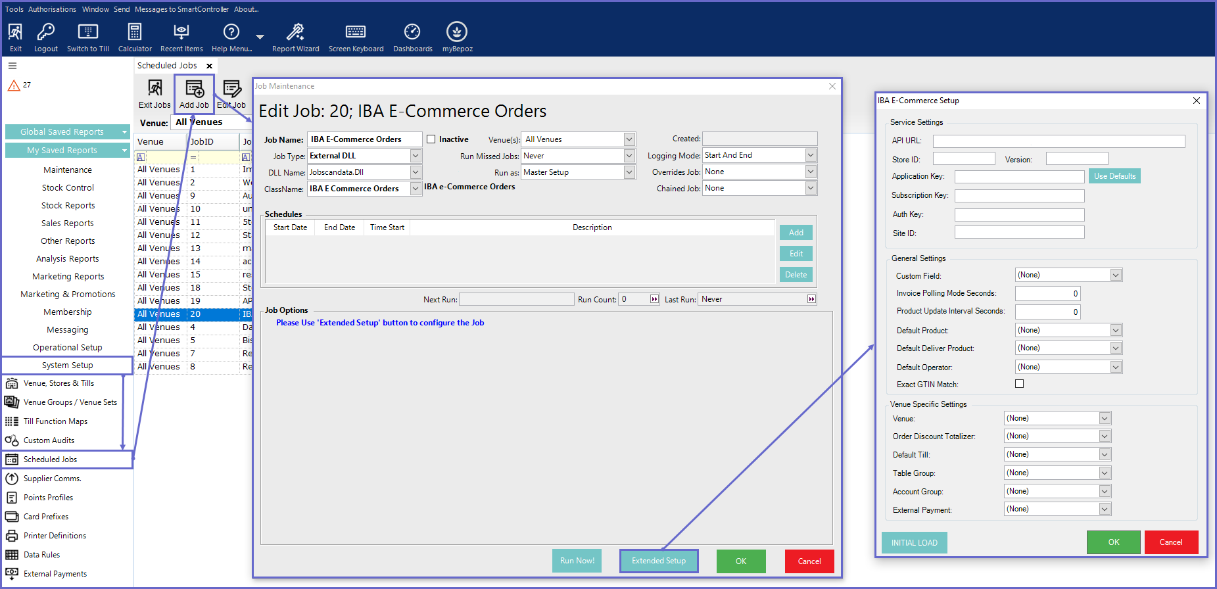1217x589 pixels.
Task: Open Scheduled Jobs in sidebar
Action: (x=67, y=459)
